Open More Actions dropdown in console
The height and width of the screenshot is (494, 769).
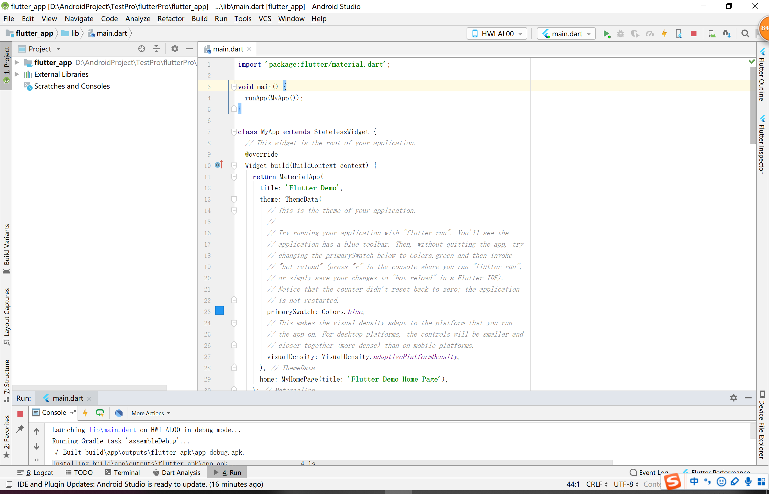[x=151, y=413]
